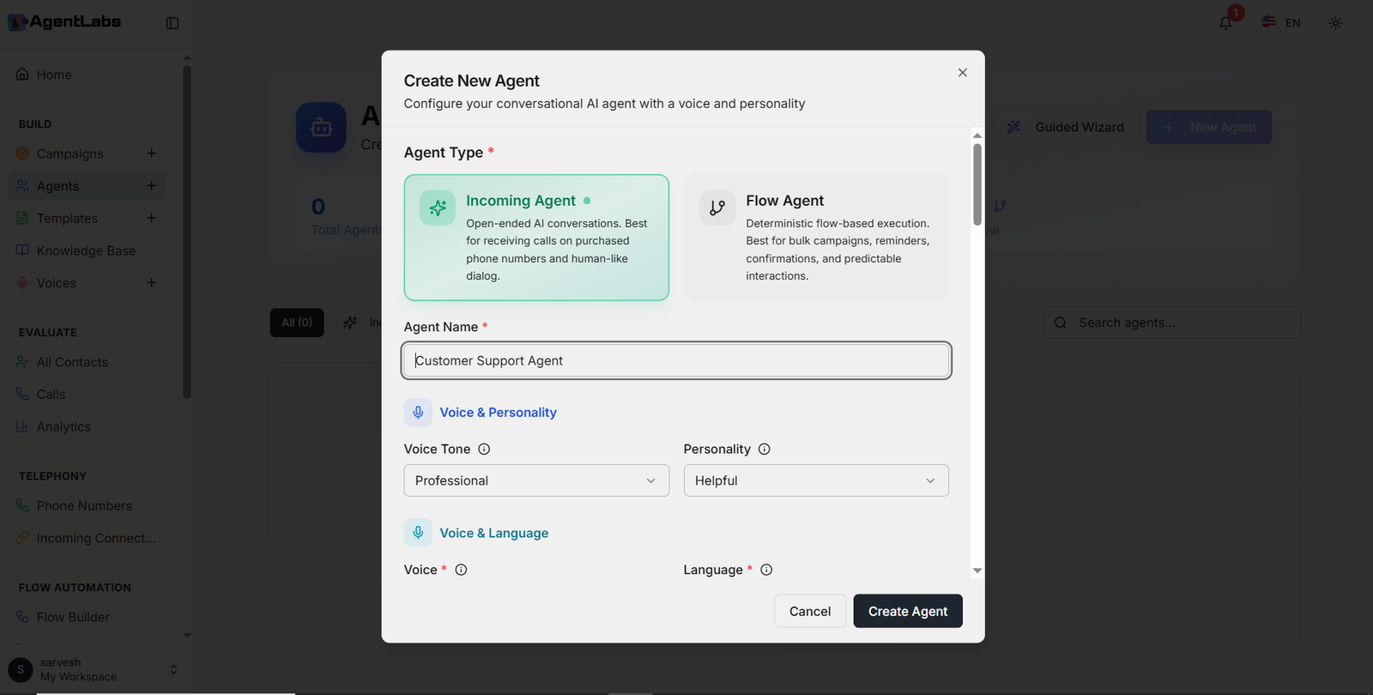Open Analytics in sidebar
Viewport: 1373px width, 695px height.
click(x=88, y=426)
